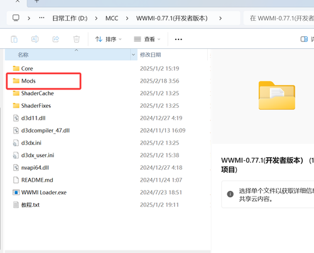Navigate to 日常工作 (D:) breadcrumb
The image size is (314, 253).
[x=70, y=18]
